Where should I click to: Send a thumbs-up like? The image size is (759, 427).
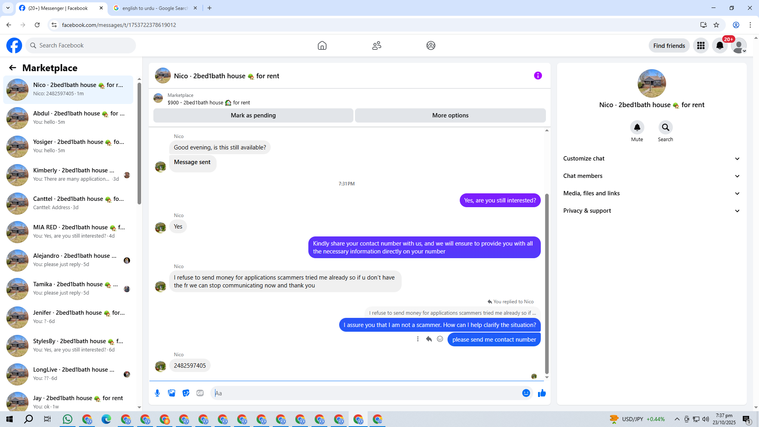point(542,393)
